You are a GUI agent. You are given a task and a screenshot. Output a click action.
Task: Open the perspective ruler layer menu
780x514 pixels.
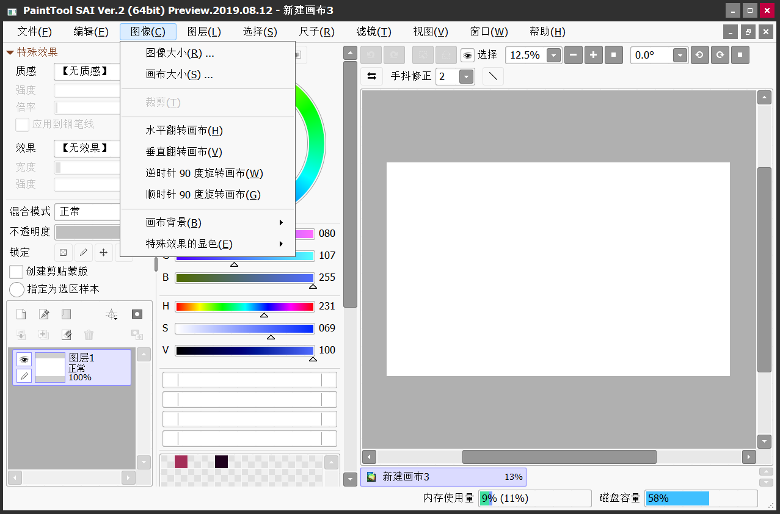pos(111,314)
